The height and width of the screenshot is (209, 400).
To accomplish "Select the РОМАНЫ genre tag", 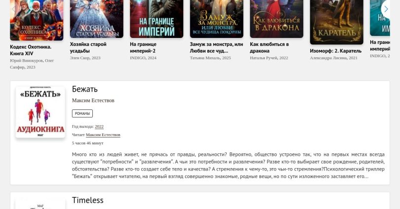I will point(82,113).
